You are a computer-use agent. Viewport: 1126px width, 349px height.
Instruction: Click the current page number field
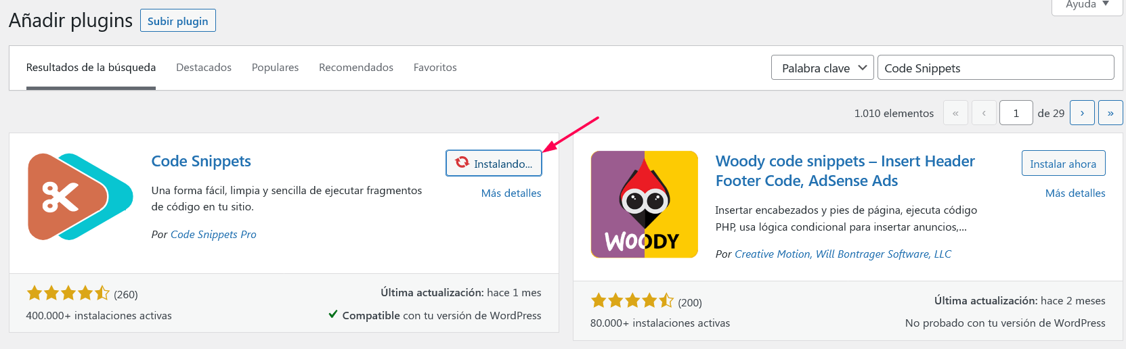tap(1016, 113)
